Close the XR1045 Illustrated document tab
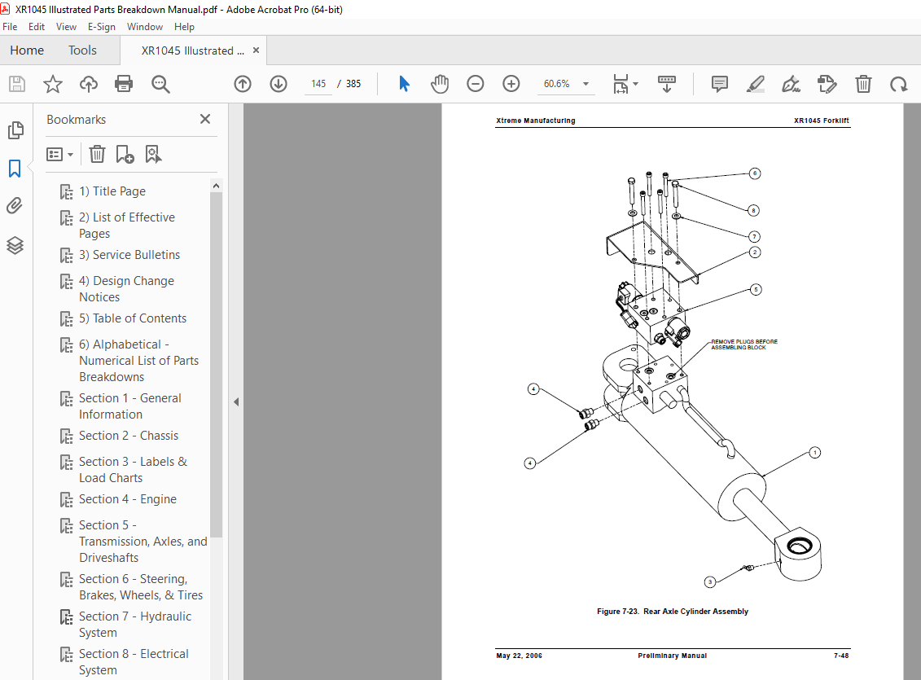921x680 pixels. click(256, 50)
